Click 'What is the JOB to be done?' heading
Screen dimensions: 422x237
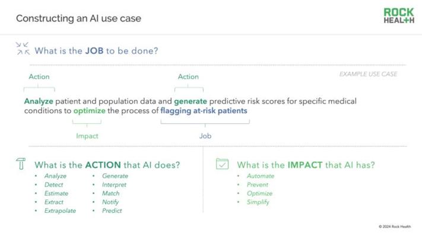coord(96,51)
